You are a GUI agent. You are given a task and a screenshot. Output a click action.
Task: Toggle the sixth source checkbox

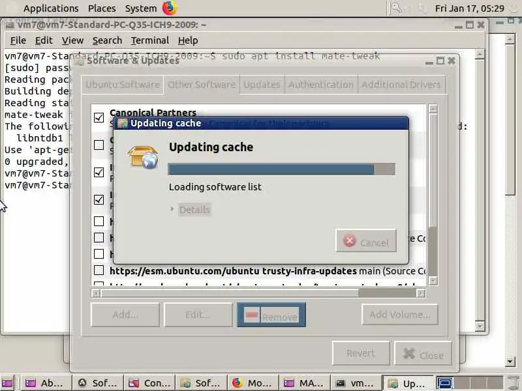(99, 237)
